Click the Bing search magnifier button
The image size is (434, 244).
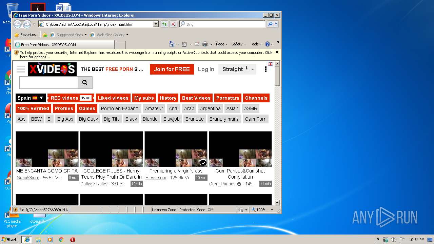tap(270, 24)
